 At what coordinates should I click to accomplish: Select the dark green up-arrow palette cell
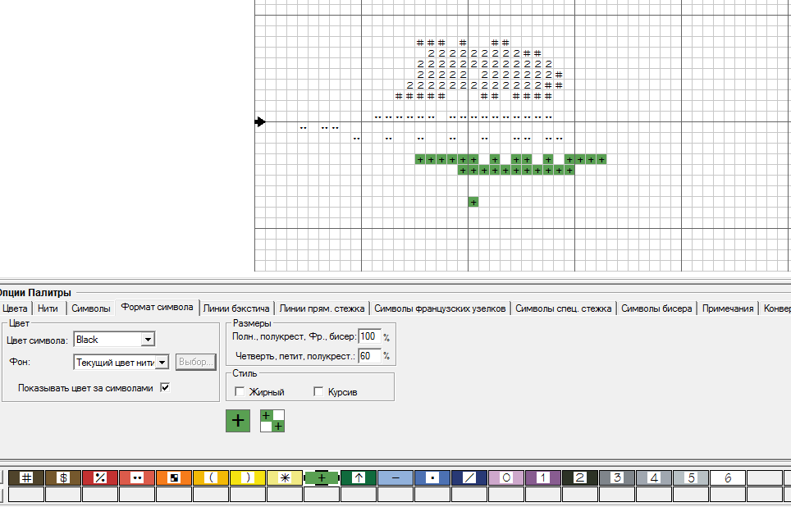tap(359, 477)
